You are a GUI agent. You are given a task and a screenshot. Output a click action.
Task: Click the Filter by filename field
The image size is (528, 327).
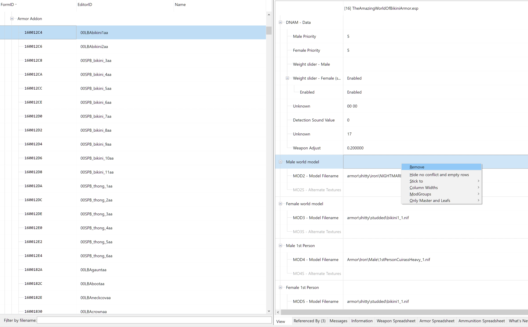(154, 320)
